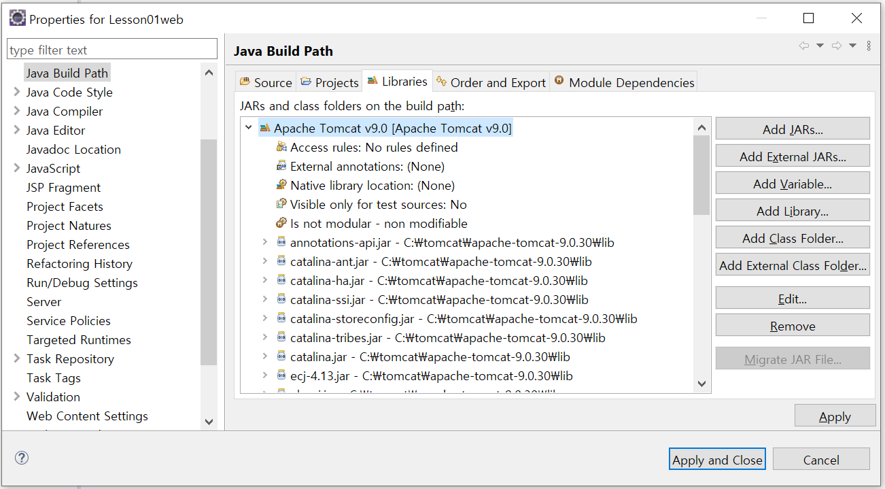Select Project Facets page
This screenshot has width=885, height=489.
[65, 206]
